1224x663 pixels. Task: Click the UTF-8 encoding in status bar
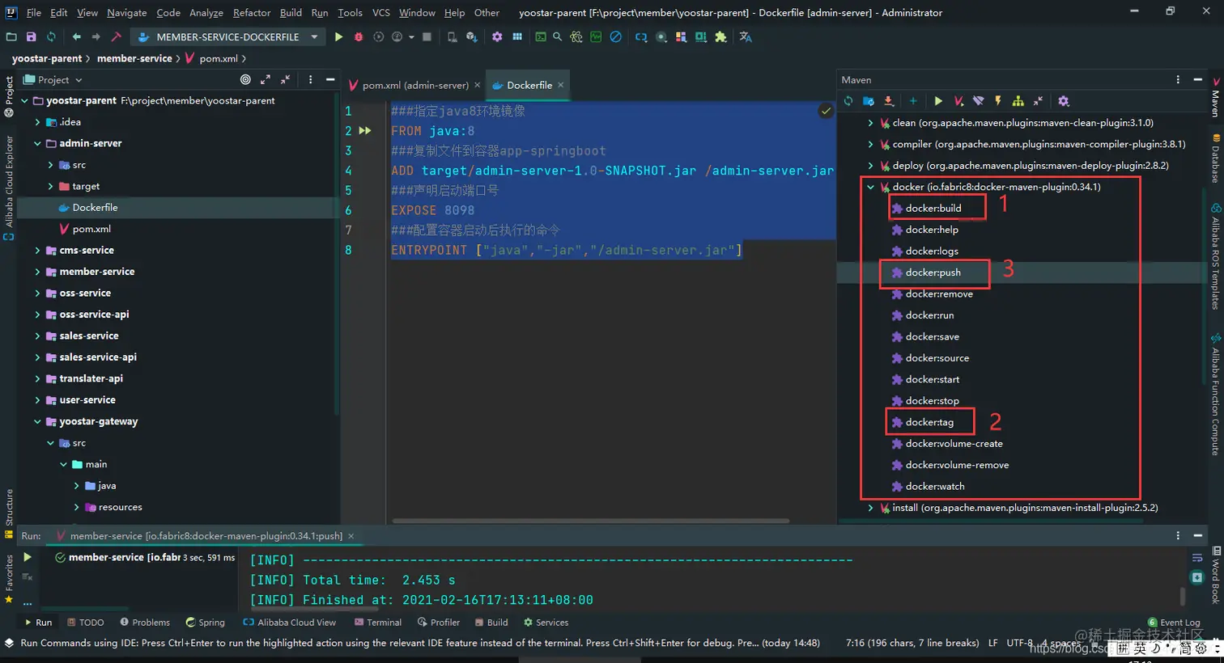[x=1019, y=643]
